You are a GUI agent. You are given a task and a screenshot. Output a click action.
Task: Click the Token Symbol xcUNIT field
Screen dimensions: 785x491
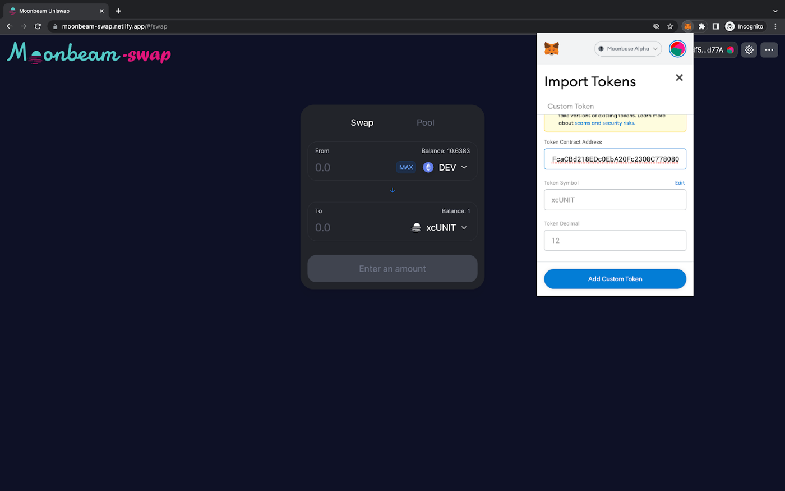point(615,200)
